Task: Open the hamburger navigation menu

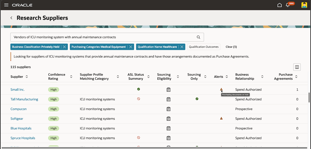Action: (x=6, y=5)
